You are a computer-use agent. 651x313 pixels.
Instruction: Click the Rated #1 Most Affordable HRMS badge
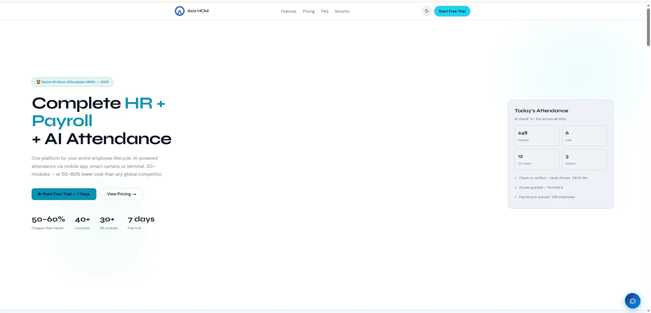coord(72,82)
